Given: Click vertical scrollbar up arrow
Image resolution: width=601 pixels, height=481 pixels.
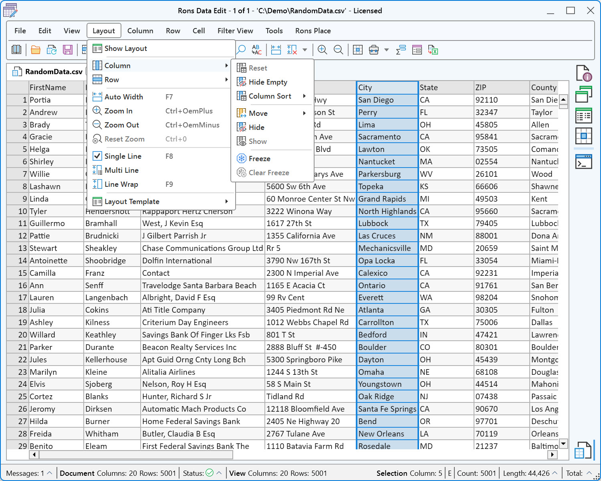Looking at the screenshot, I should tap(564, 99).
